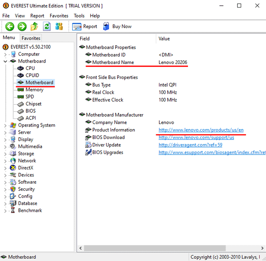Click the DirectX icon in tree
The height and width of the screenshot is (261, 266).
(x=13, y=168)
